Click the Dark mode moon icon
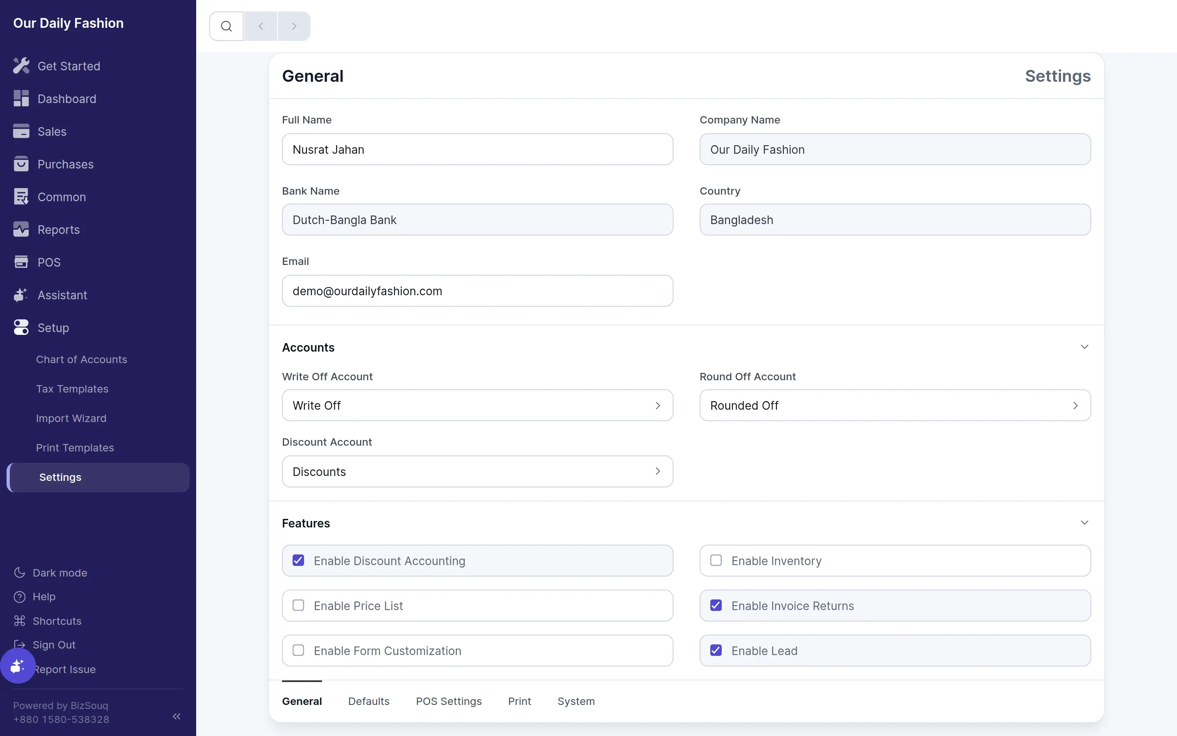Image resolution: width=1177 pixels, height=736 pixels. tap(20, 572)
